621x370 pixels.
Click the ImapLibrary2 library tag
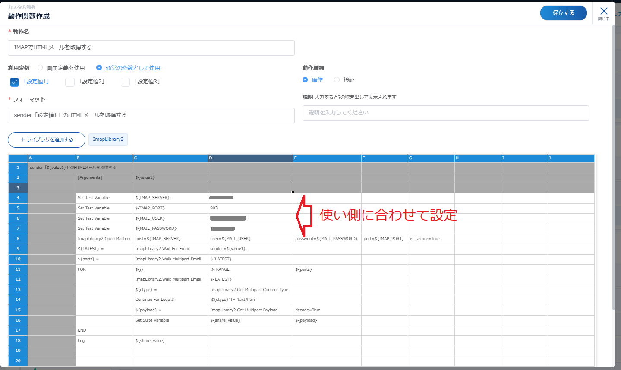pyautogui.click(x=108, y=139)
